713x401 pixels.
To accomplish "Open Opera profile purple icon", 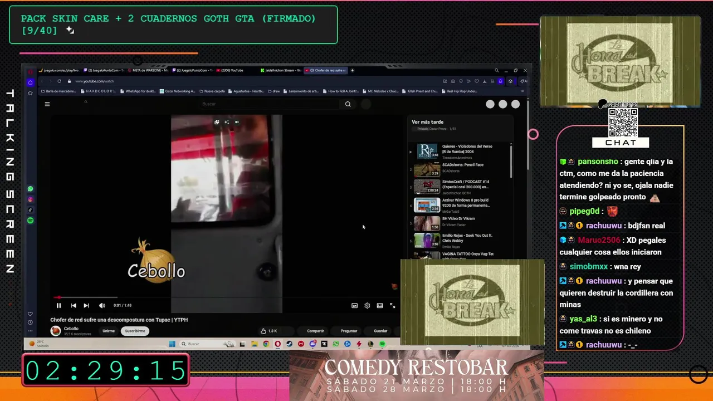I will tap(500, 81).
